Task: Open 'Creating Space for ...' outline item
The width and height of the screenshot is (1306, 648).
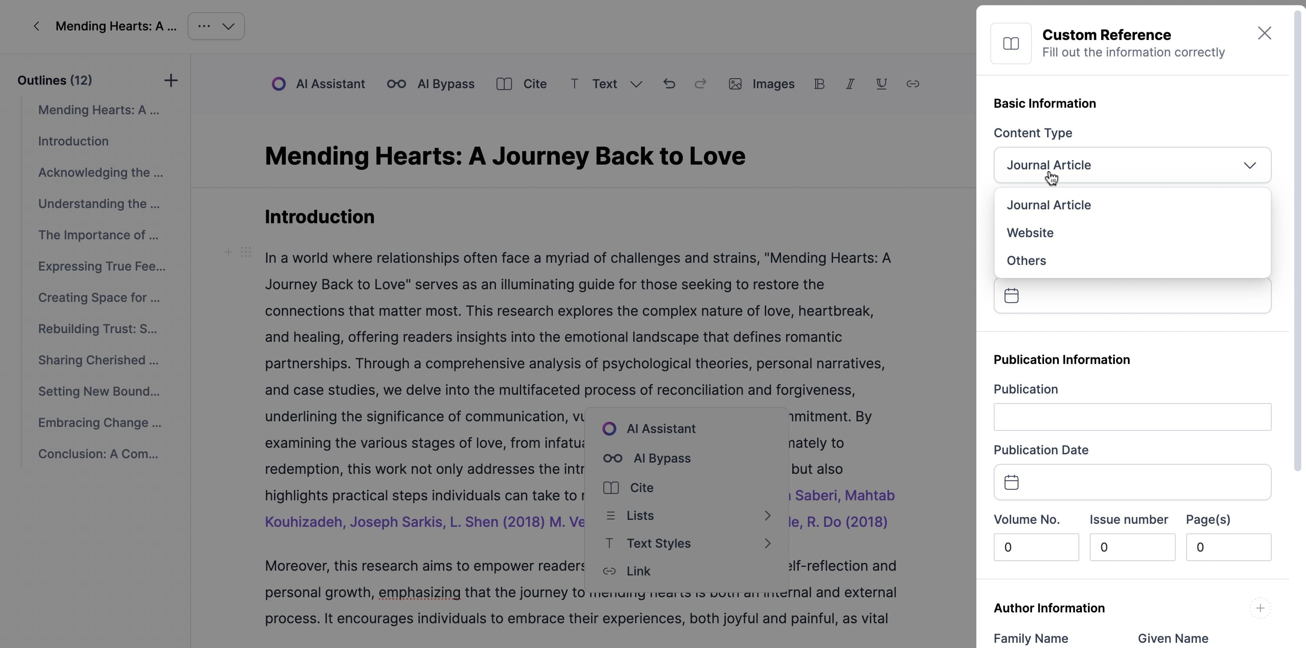Action: click(99, 298)
